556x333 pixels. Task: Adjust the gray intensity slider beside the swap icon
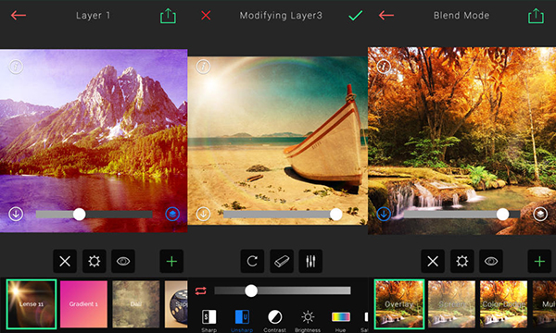point(283,290)
